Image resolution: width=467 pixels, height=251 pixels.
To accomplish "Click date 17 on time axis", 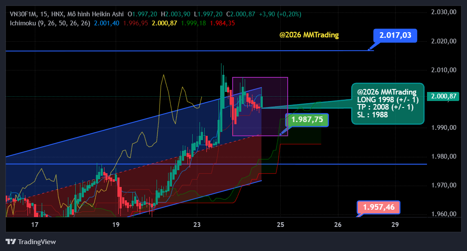I will (35, 224).
